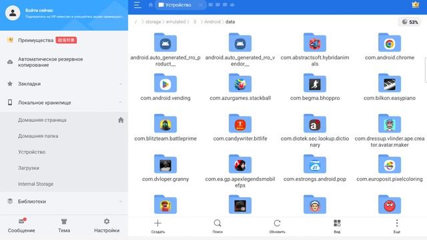Select Устройство in sidebar
Screen dimensions: 427x240
(64, 152)
